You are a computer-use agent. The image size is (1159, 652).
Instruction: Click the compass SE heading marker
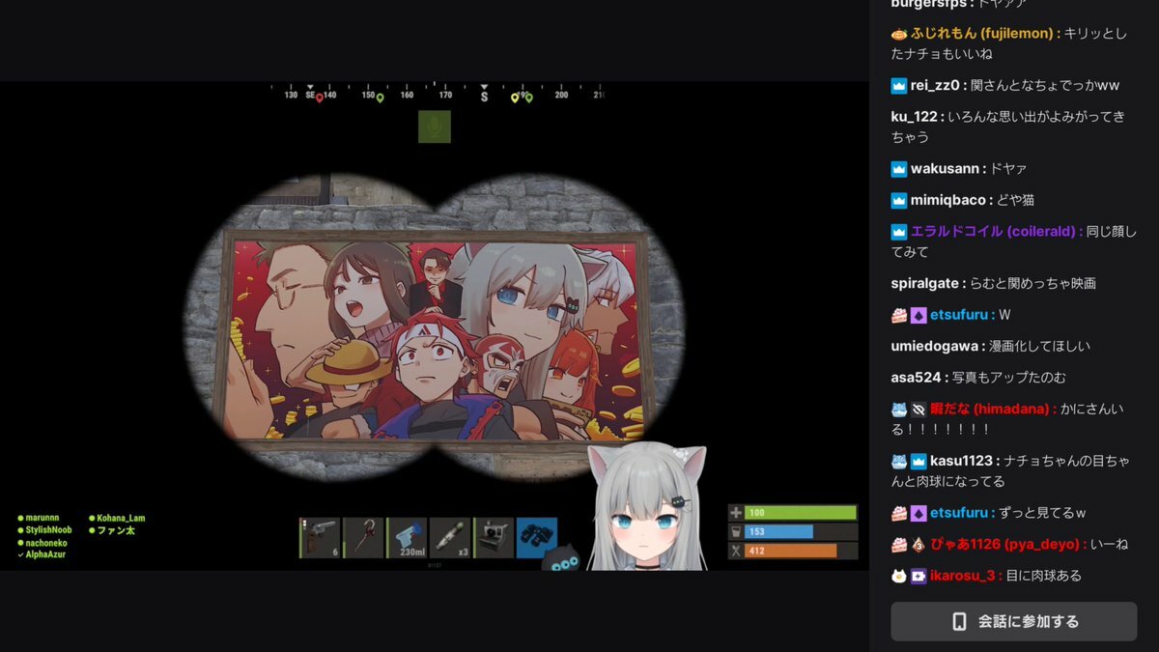coord(311,95)
